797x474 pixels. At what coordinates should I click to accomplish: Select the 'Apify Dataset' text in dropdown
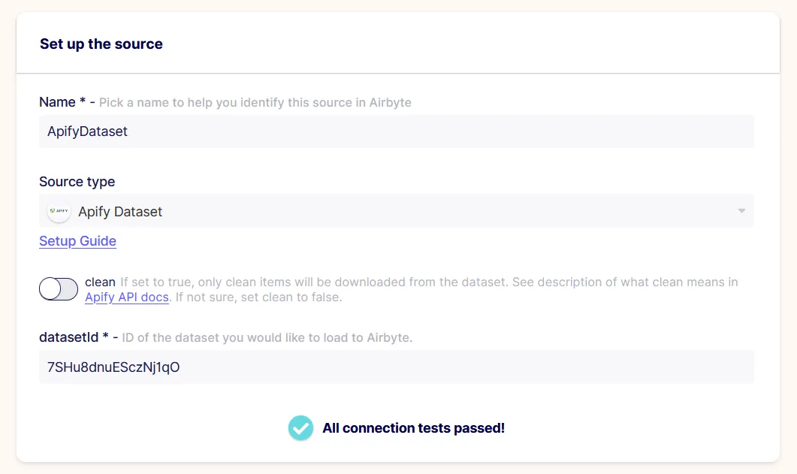pos(120,211)
